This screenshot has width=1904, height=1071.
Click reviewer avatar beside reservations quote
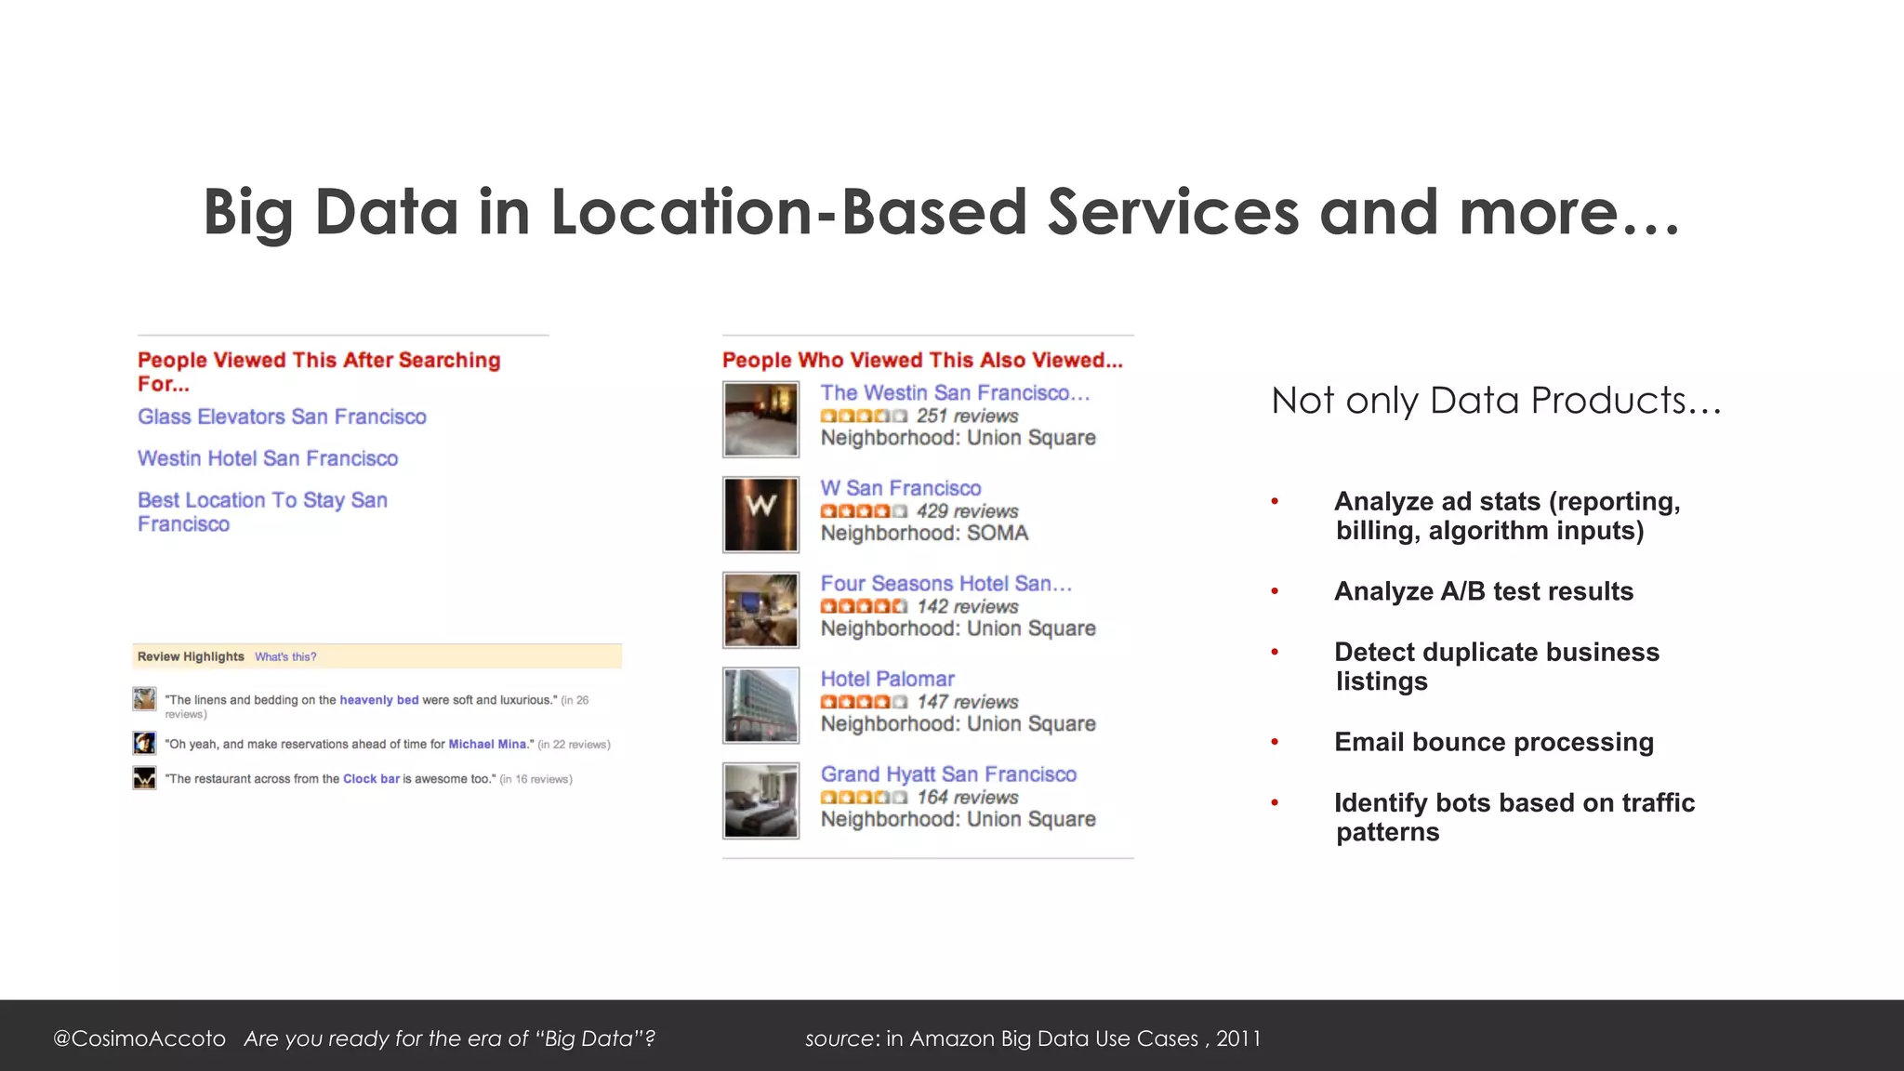[x=144, y=743]
